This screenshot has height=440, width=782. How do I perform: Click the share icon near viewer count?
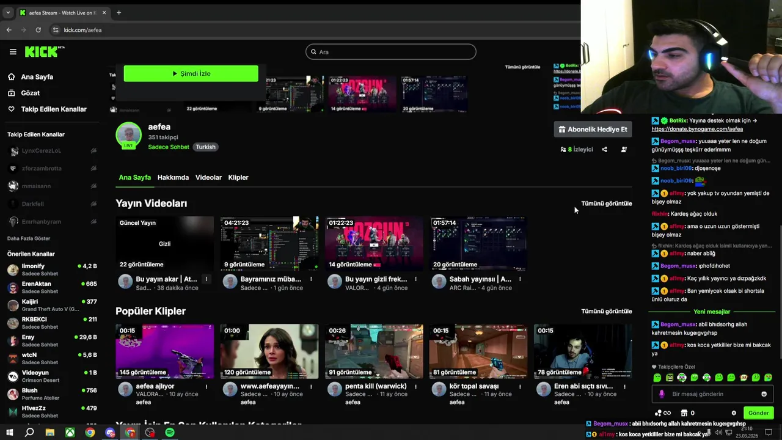[604, 149]
